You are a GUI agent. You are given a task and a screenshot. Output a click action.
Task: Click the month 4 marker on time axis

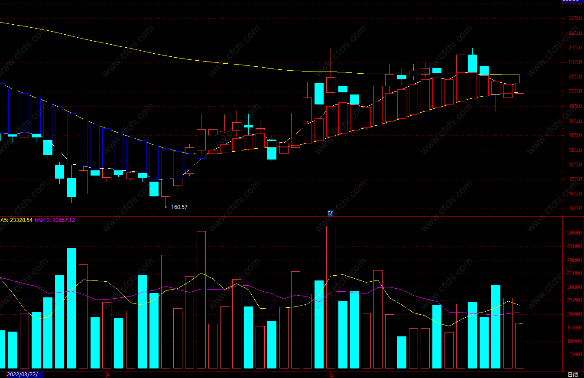pos(108,375)
